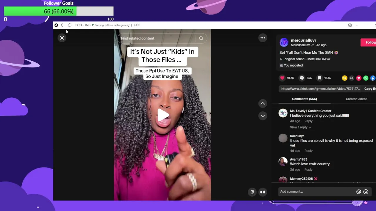Open the emoji picker smiley icon
This screenshot has height=211, width=376.
click(x=366, y=192)
